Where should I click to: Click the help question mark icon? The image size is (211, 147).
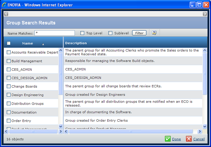154,33
